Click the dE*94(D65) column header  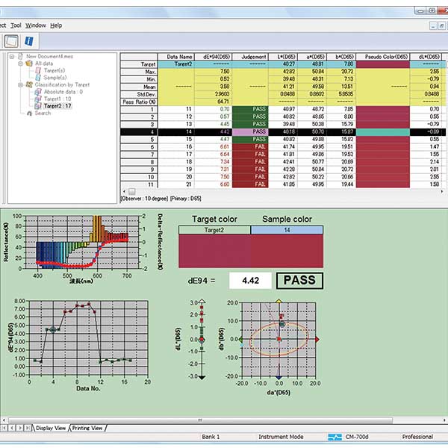pyautogui.click(x=213, y=57)
